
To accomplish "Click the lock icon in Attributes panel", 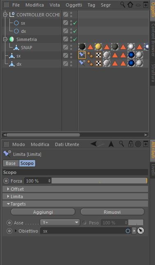I will click(130, 144).
